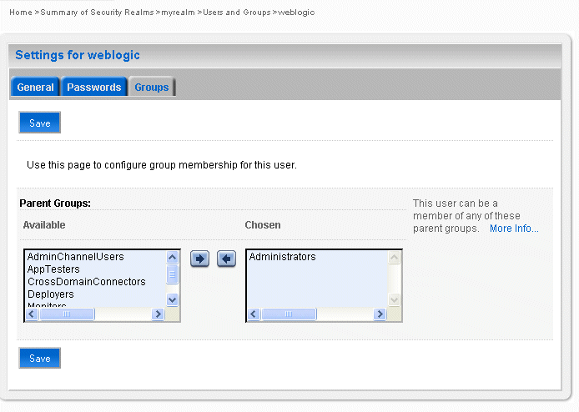Click the Chosen list vertical down arrow
Screen dimensions: 579x412
point(394,299)
